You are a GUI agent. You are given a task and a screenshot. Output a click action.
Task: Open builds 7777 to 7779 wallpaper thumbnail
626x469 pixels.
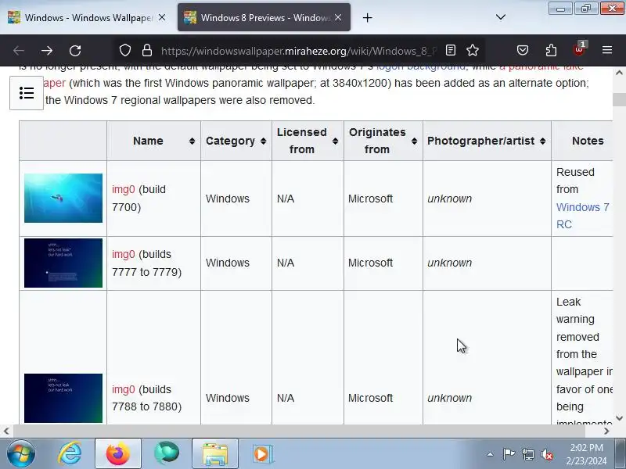pos(63,263)
